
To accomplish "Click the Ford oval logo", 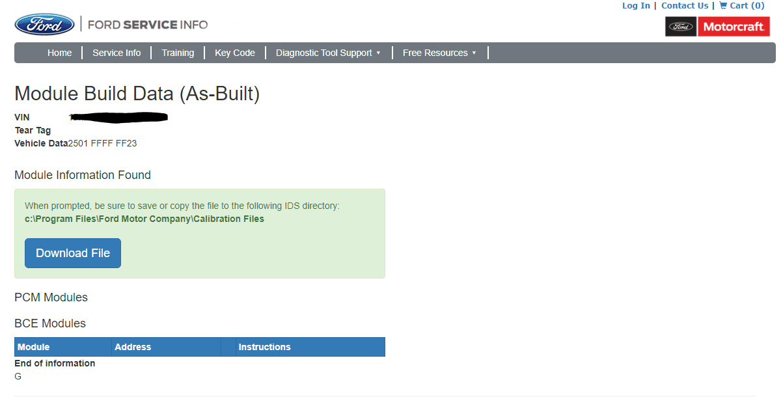I will coord(45,25).
